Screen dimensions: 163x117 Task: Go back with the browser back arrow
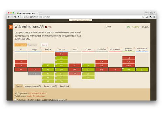9,17
